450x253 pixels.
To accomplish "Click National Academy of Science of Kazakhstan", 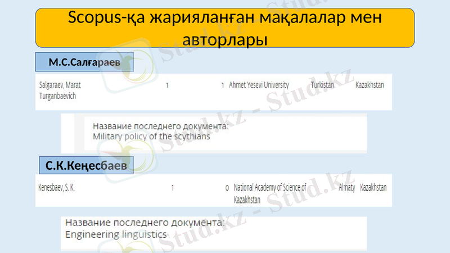I will tap(270, 193).
